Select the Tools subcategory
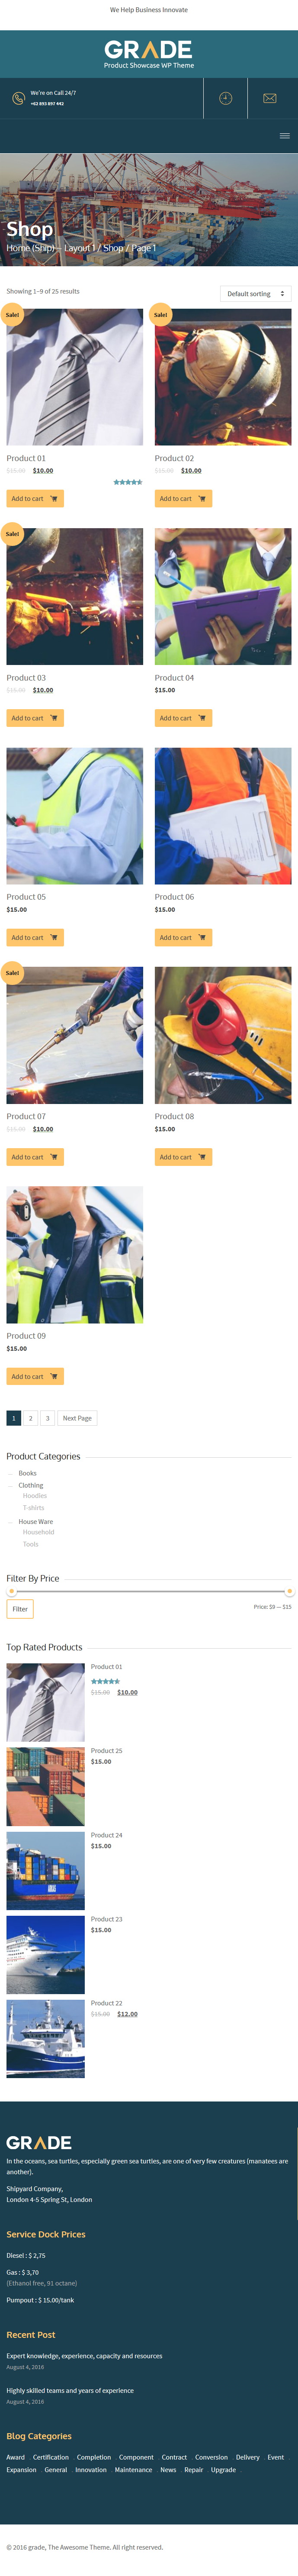 pyautogui.click(x=31, y=1544)
